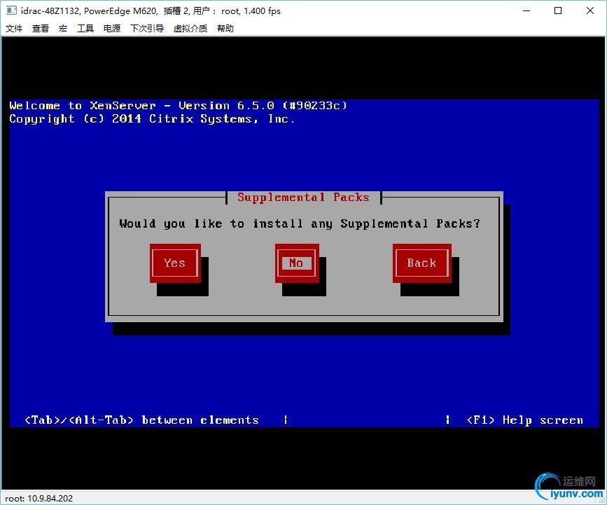This screenshot has width=607, height=505.
Task: Open the 电源 menu
Action: (x=112, y=28)
